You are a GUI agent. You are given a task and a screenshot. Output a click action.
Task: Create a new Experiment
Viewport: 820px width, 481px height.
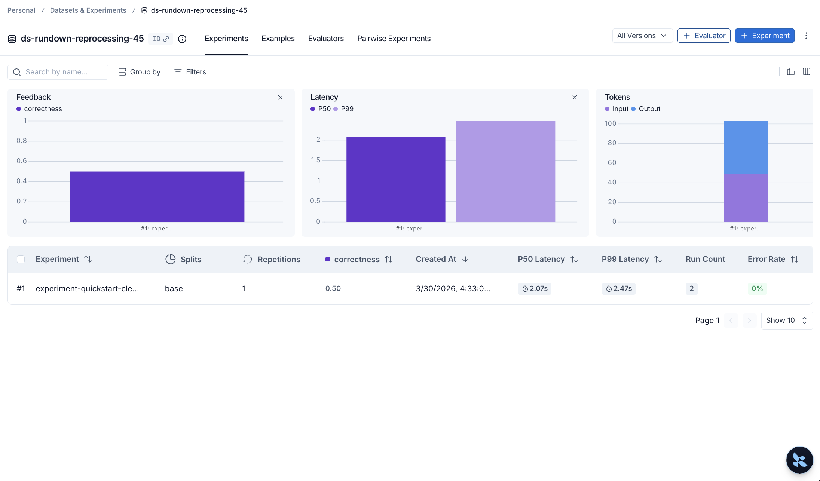(765, 36)
